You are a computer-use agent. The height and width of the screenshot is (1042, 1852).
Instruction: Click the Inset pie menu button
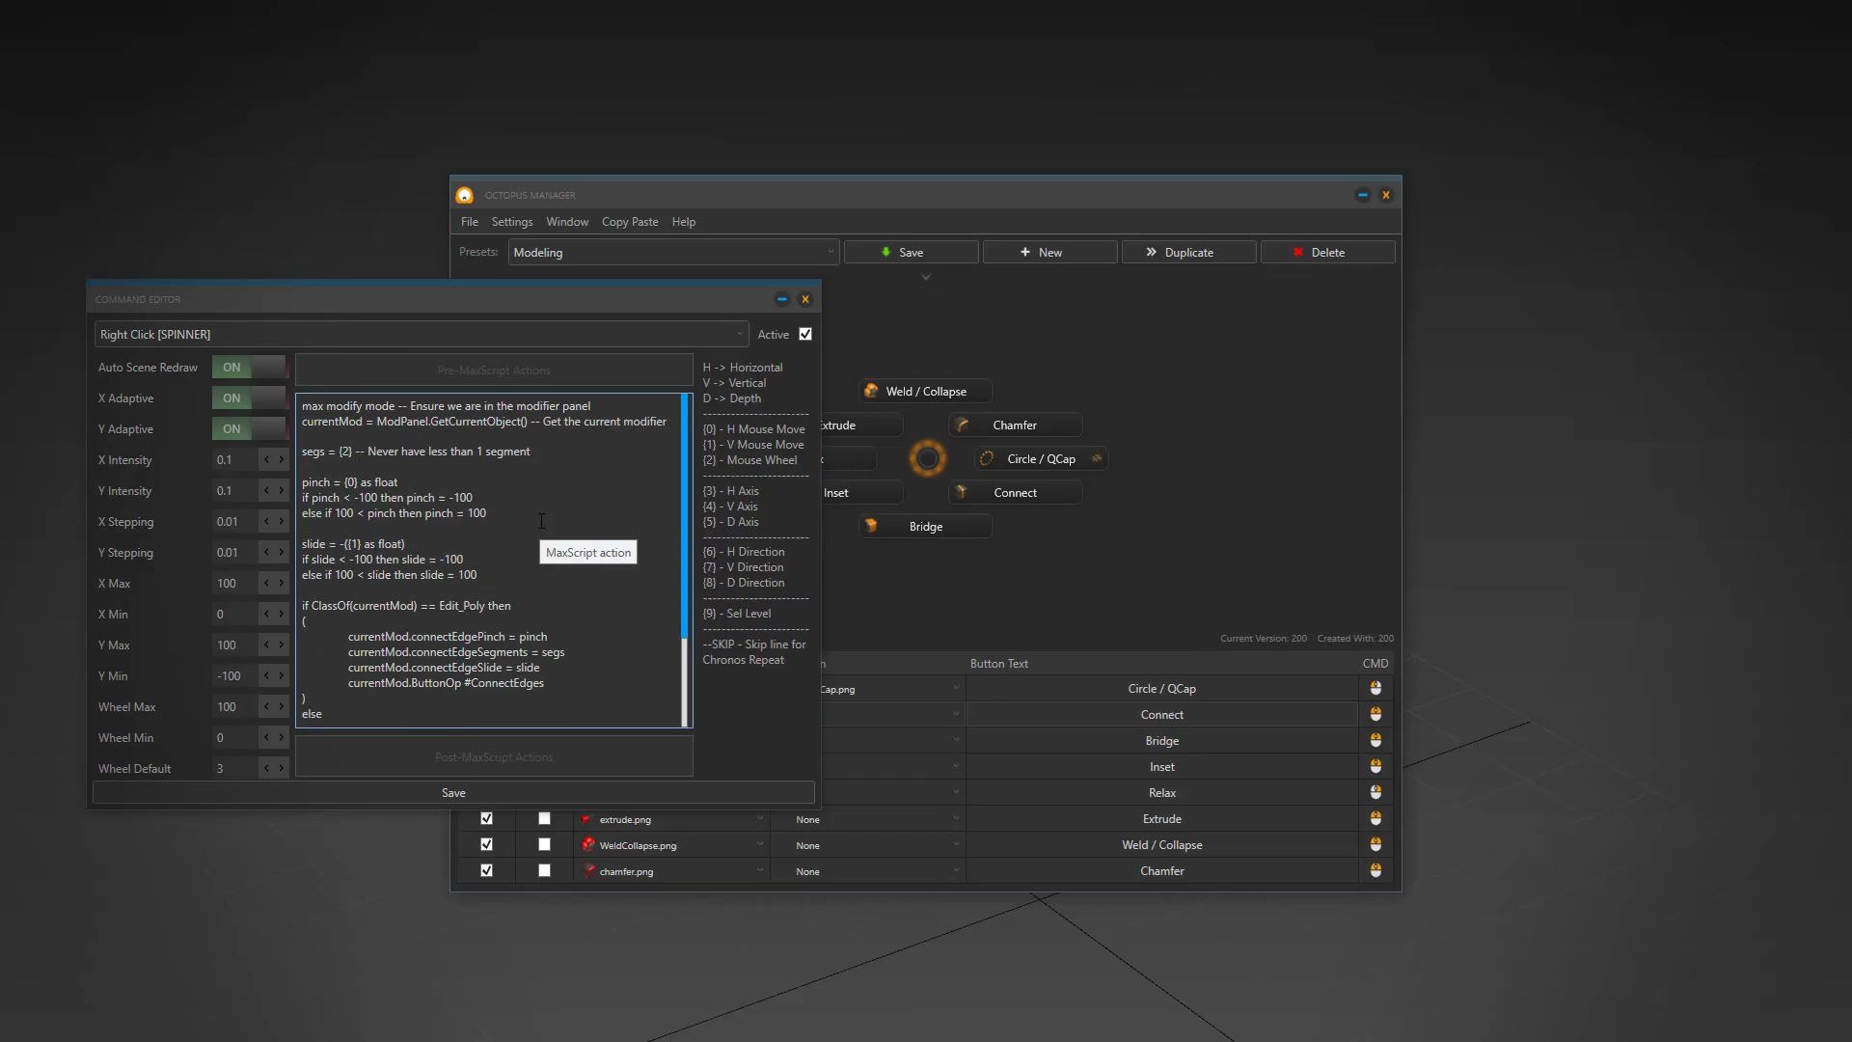(861, 492)
